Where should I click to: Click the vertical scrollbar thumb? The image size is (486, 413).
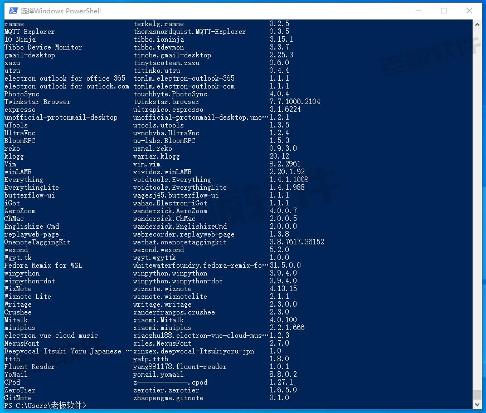pyautogui.click(x=477, y=395)
